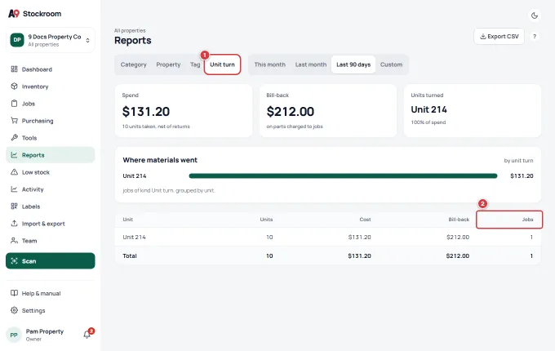Viewport: 555px width, 351px height.
Task: Click the Reports chart icon
Action: point(14,155)
